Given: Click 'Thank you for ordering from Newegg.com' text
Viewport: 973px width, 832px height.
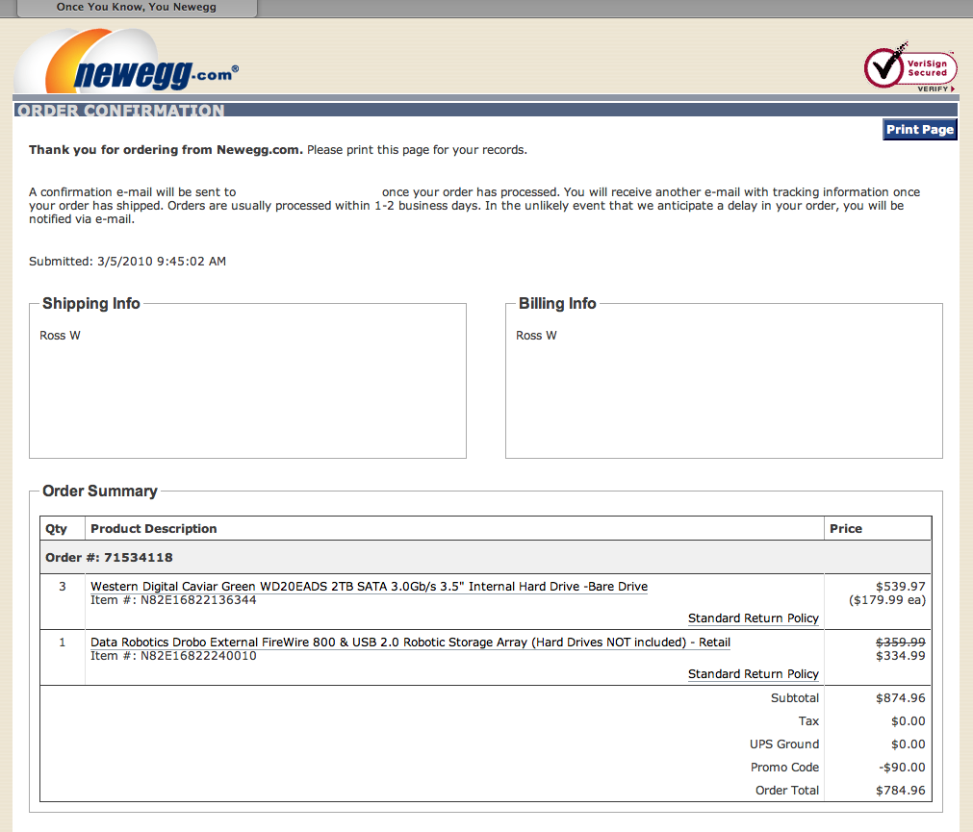Looking at the screenshot, I should [x=166, y=150].
